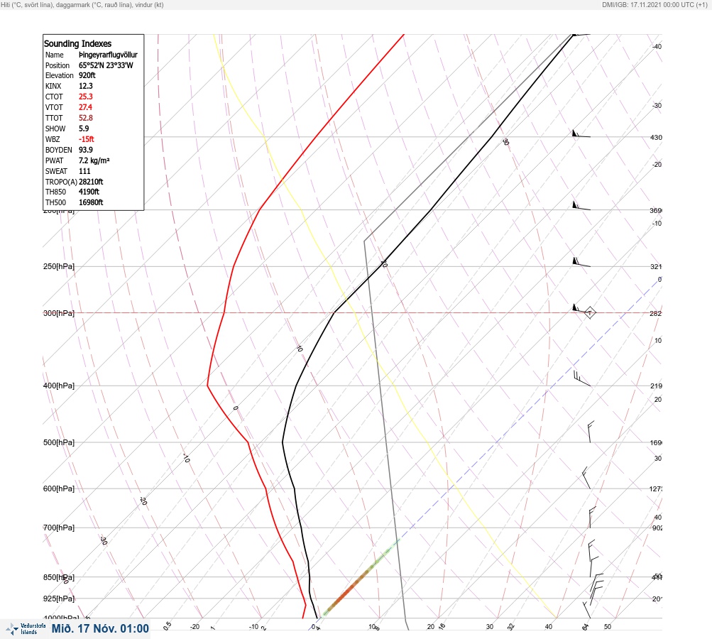Select the TH850 value 4190ft
The width and height of the screenshot is (712, 639).
[x=89, y=192]
